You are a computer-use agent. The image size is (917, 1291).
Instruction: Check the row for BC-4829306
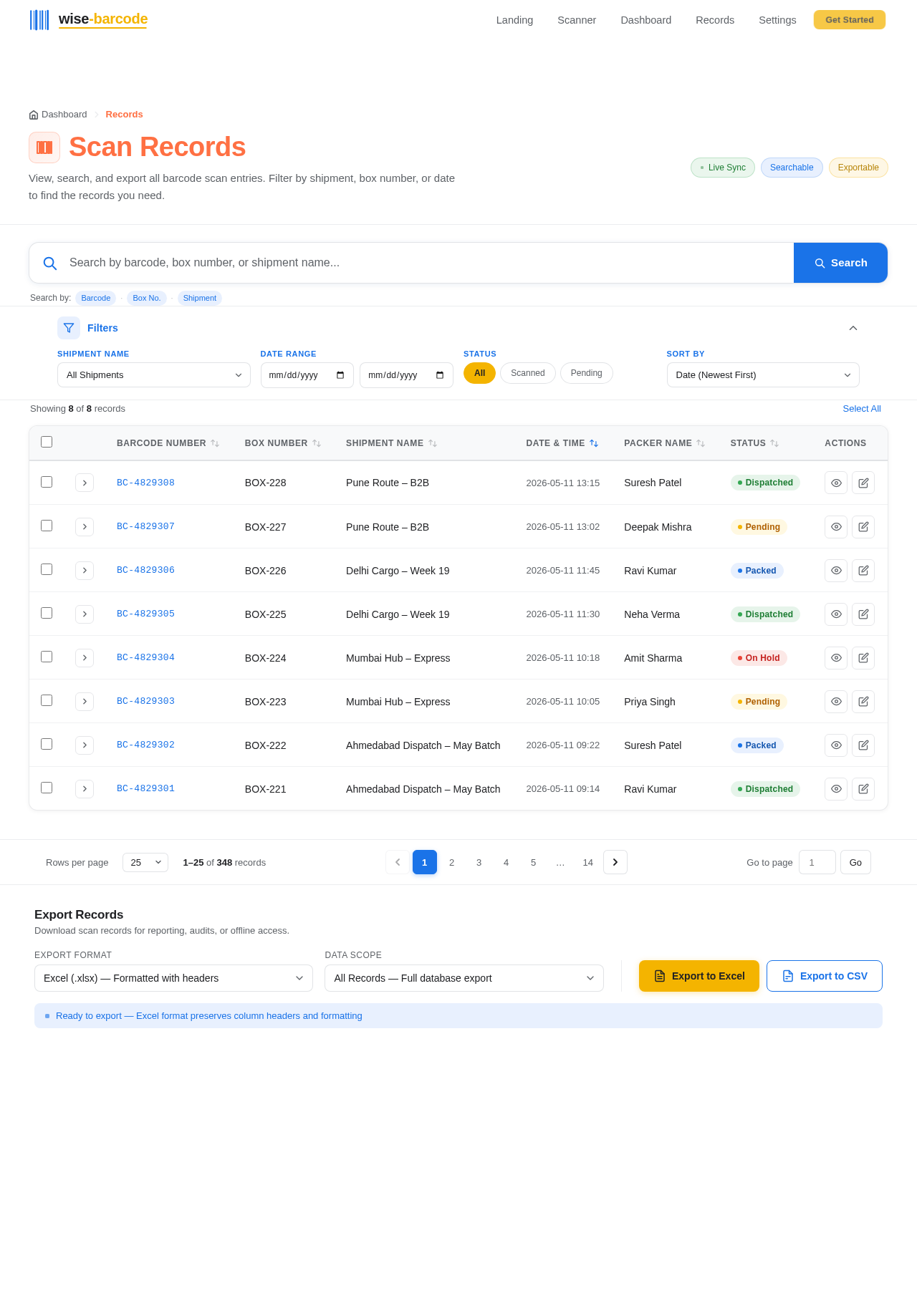[47, 569]
